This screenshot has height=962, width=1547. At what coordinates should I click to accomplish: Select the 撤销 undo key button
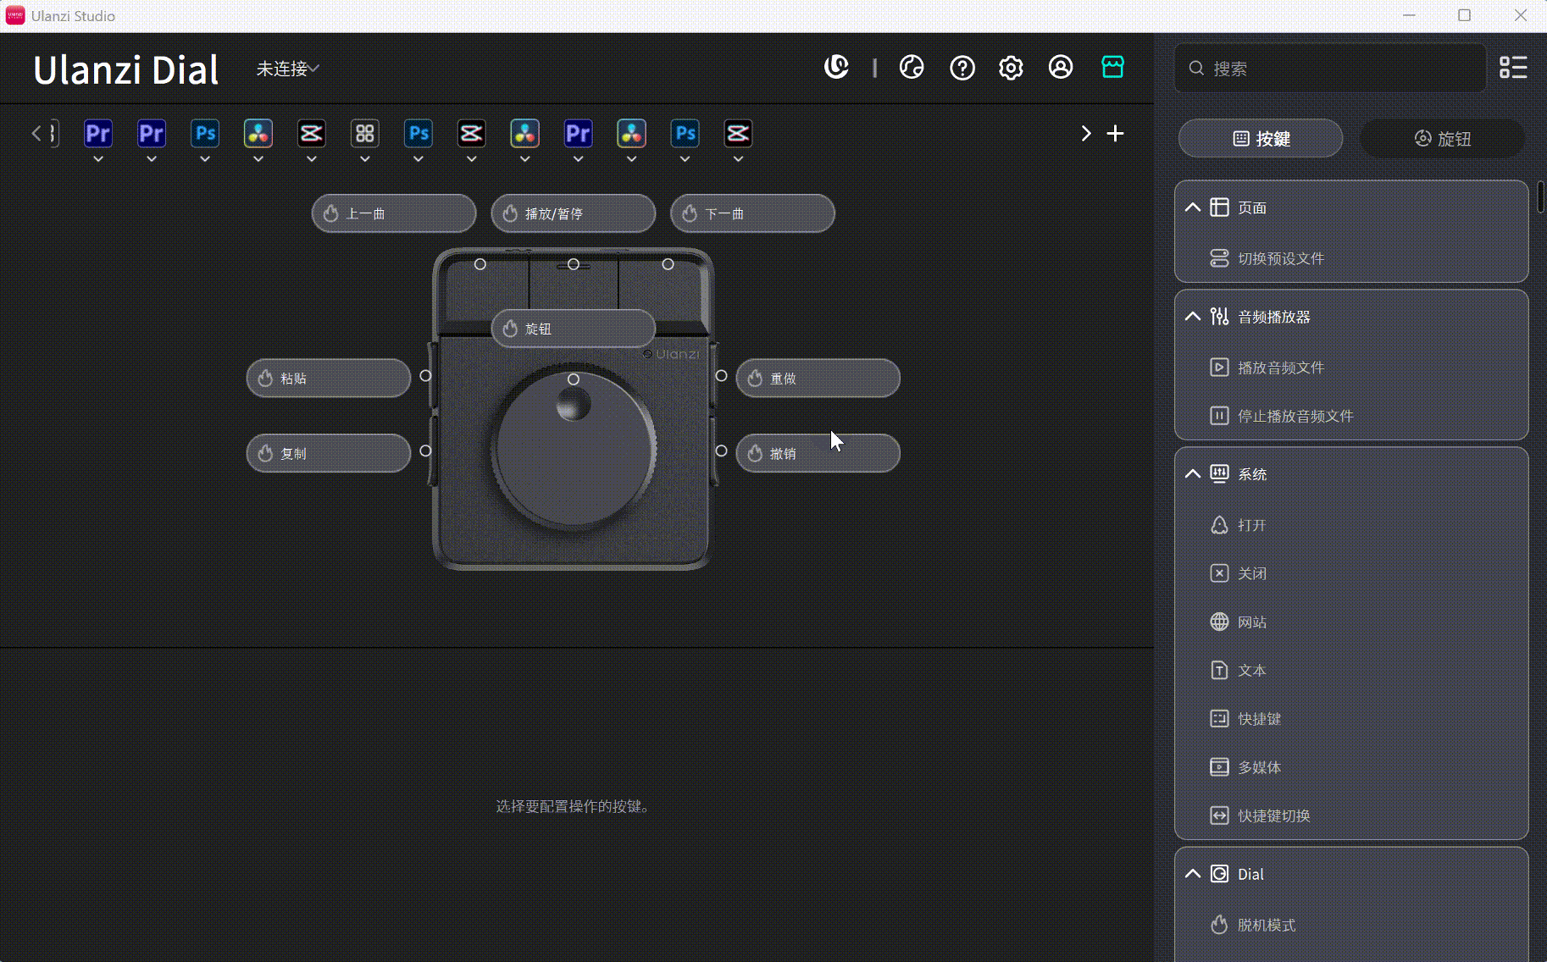tap(817, 453)
